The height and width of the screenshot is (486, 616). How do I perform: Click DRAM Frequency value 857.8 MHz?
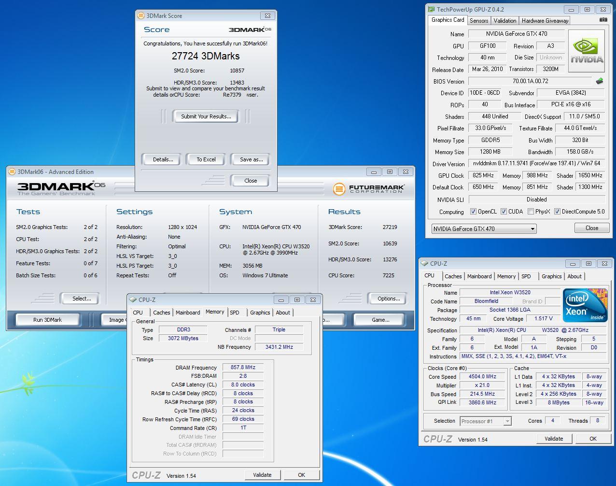click(243, 367)
